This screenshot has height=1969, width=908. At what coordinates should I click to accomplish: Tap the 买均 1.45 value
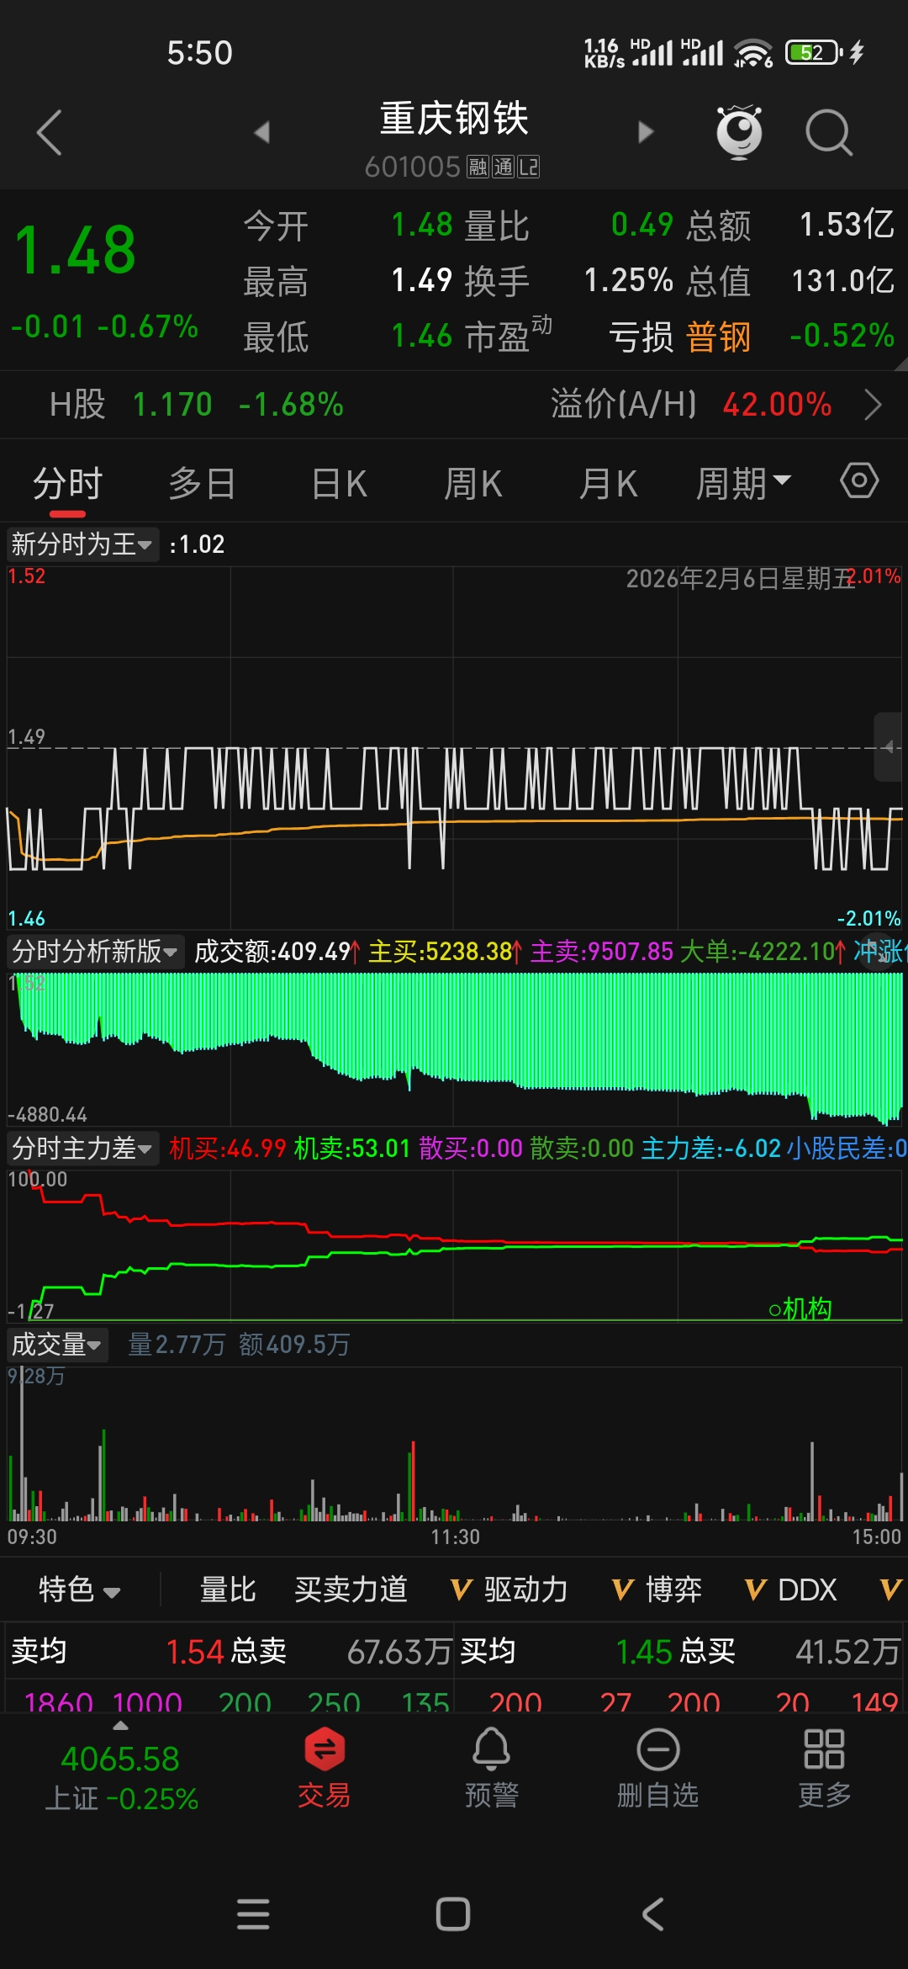[x=645, y=1652]
